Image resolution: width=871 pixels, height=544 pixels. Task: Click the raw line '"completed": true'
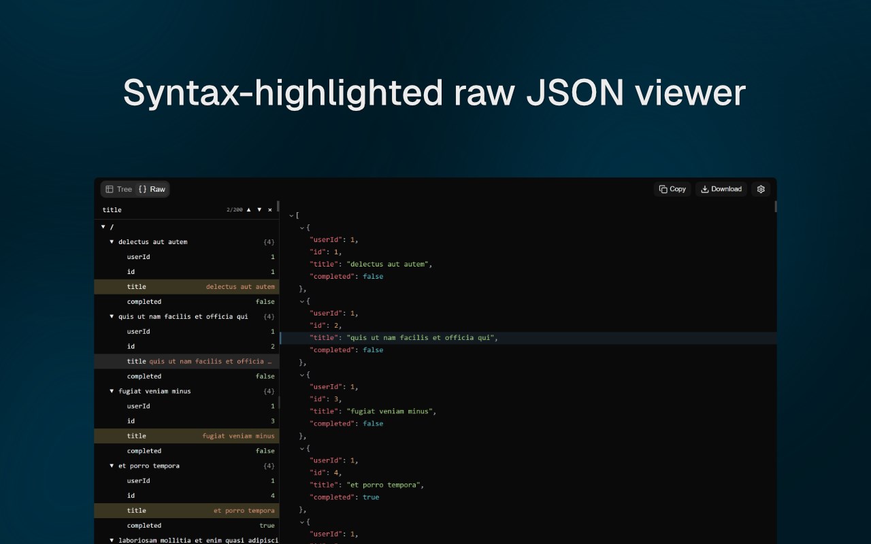tap(344, 497)
